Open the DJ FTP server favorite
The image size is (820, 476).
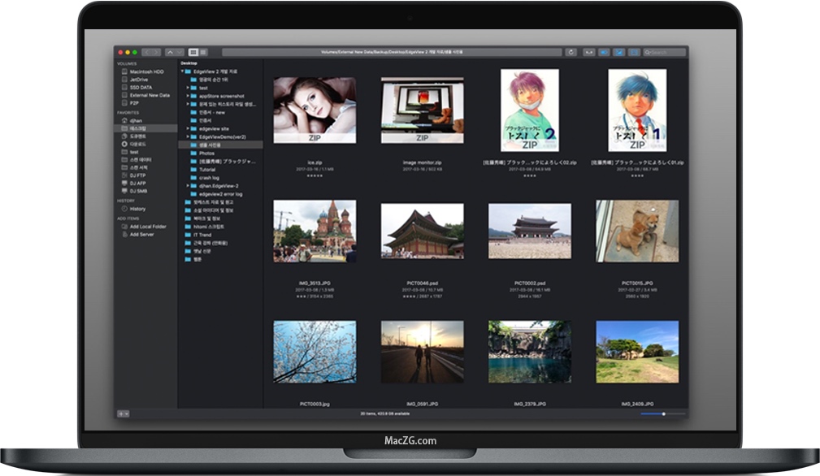pyautogui.click(x=137, y=175)
